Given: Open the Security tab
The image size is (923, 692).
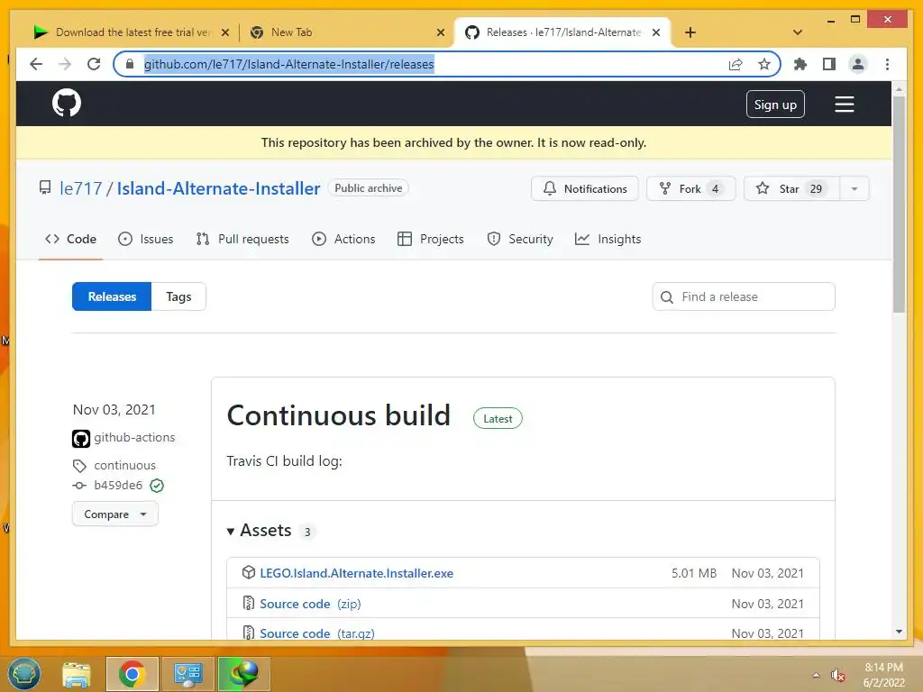Looking at the screenshot, I should tap(520, 239).
